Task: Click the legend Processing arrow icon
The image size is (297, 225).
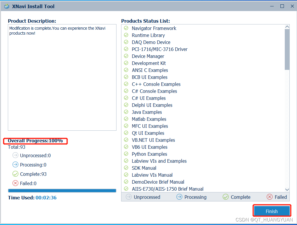Action: (179, 197)
